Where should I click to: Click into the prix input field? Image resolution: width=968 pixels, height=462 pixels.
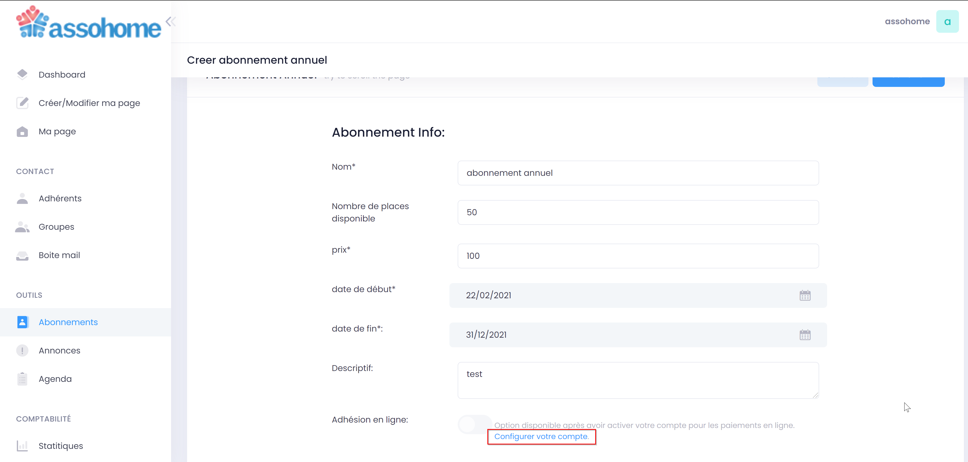click(x=638, y=256)
